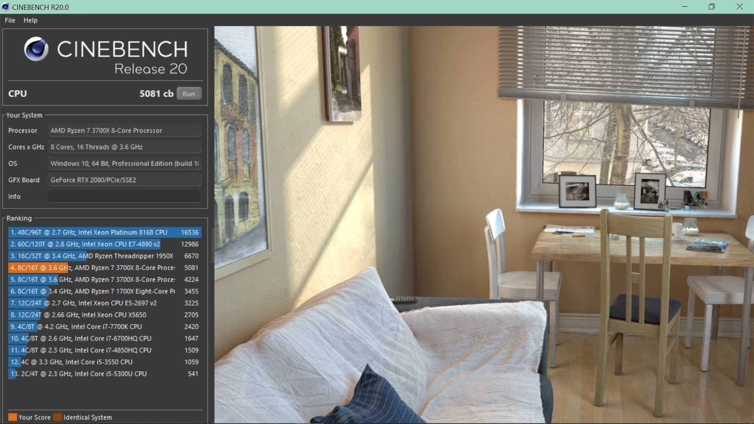The height and width of the screenshot is (424, 754).
Task: Click the GFX Board field showing GeForce RTX 2080
Action: tap(124, 179)
